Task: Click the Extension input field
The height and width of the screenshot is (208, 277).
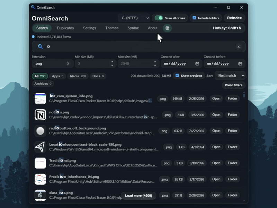Action: pos(53,63)
